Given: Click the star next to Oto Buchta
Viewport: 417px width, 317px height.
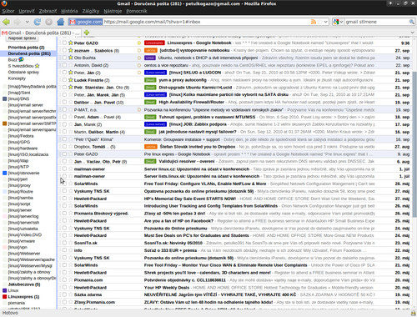Looking at the screenshot, I should pos(71,58).
